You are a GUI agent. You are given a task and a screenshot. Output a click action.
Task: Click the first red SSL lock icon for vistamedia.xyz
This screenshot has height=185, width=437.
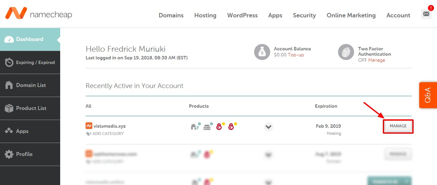pos(220,126)
